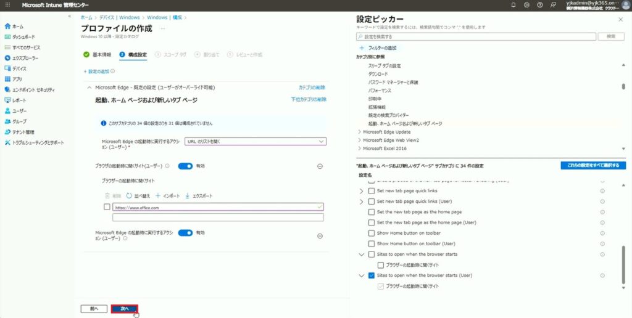Screen dimensions: 632x318
Task: Click the 並べ替え reorder icon
Action: (129, 196)
